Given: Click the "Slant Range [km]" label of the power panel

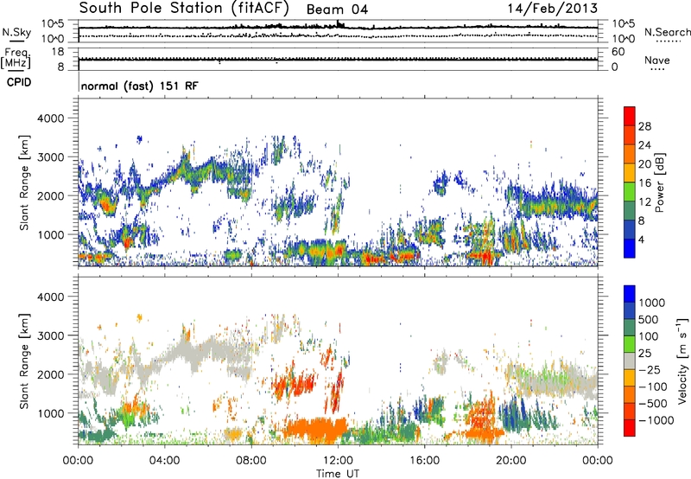Looking at the screenshot, I should [x=24, y=182].
